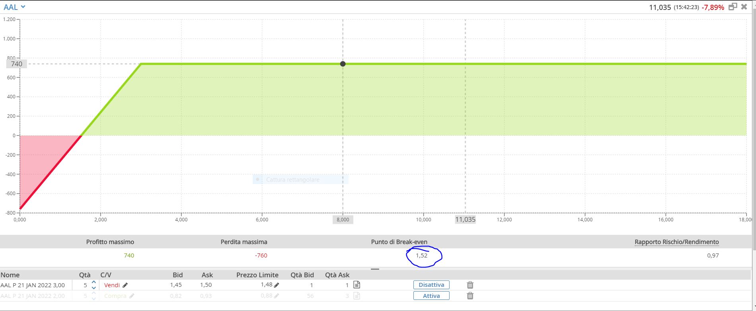
Task: Click Bid value 0,82
Action: tap(176, 296)
